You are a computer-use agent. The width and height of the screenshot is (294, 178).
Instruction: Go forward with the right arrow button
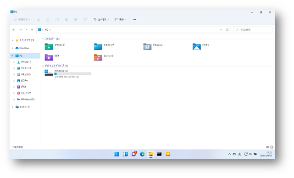click(x=21, y=30)
